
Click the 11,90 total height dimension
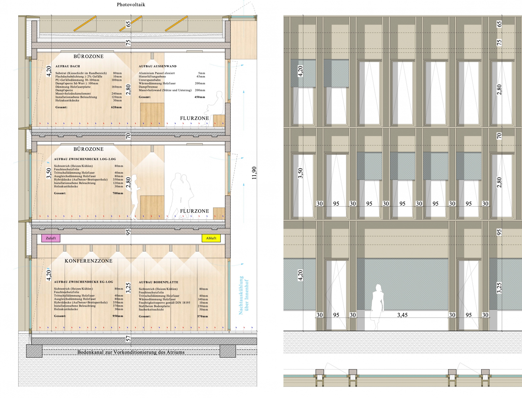(254, 173)
